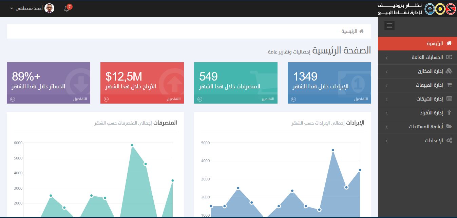
Task: Click the highest data point on المنصرفات chart
Action: [x=132, y=145]
